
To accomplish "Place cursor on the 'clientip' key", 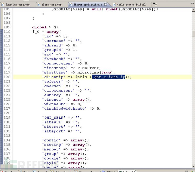I will (54, 77).
